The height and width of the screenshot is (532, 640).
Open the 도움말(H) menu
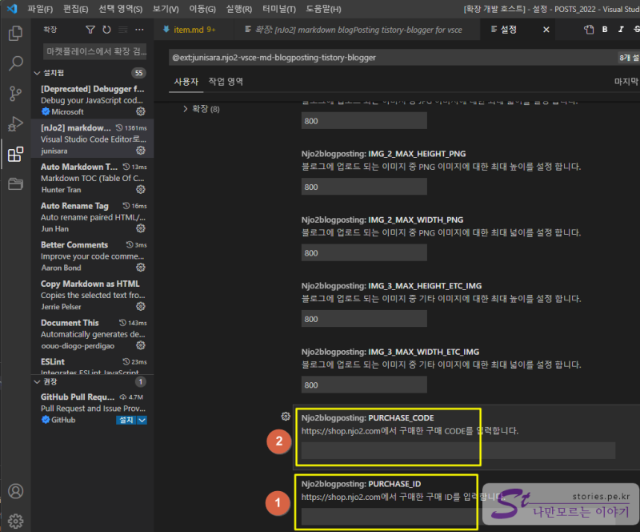point(323,9)
